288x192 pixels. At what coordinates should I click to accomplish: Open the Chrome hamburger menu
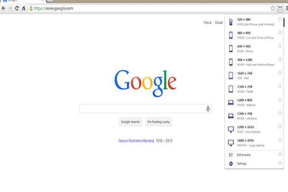287,8
